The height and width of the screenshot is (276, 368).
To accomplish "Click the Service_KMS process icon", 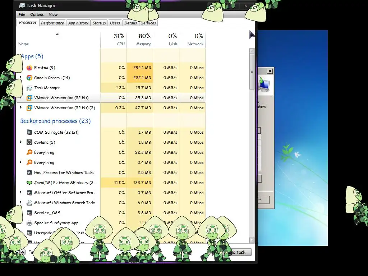I will [29, 213].
